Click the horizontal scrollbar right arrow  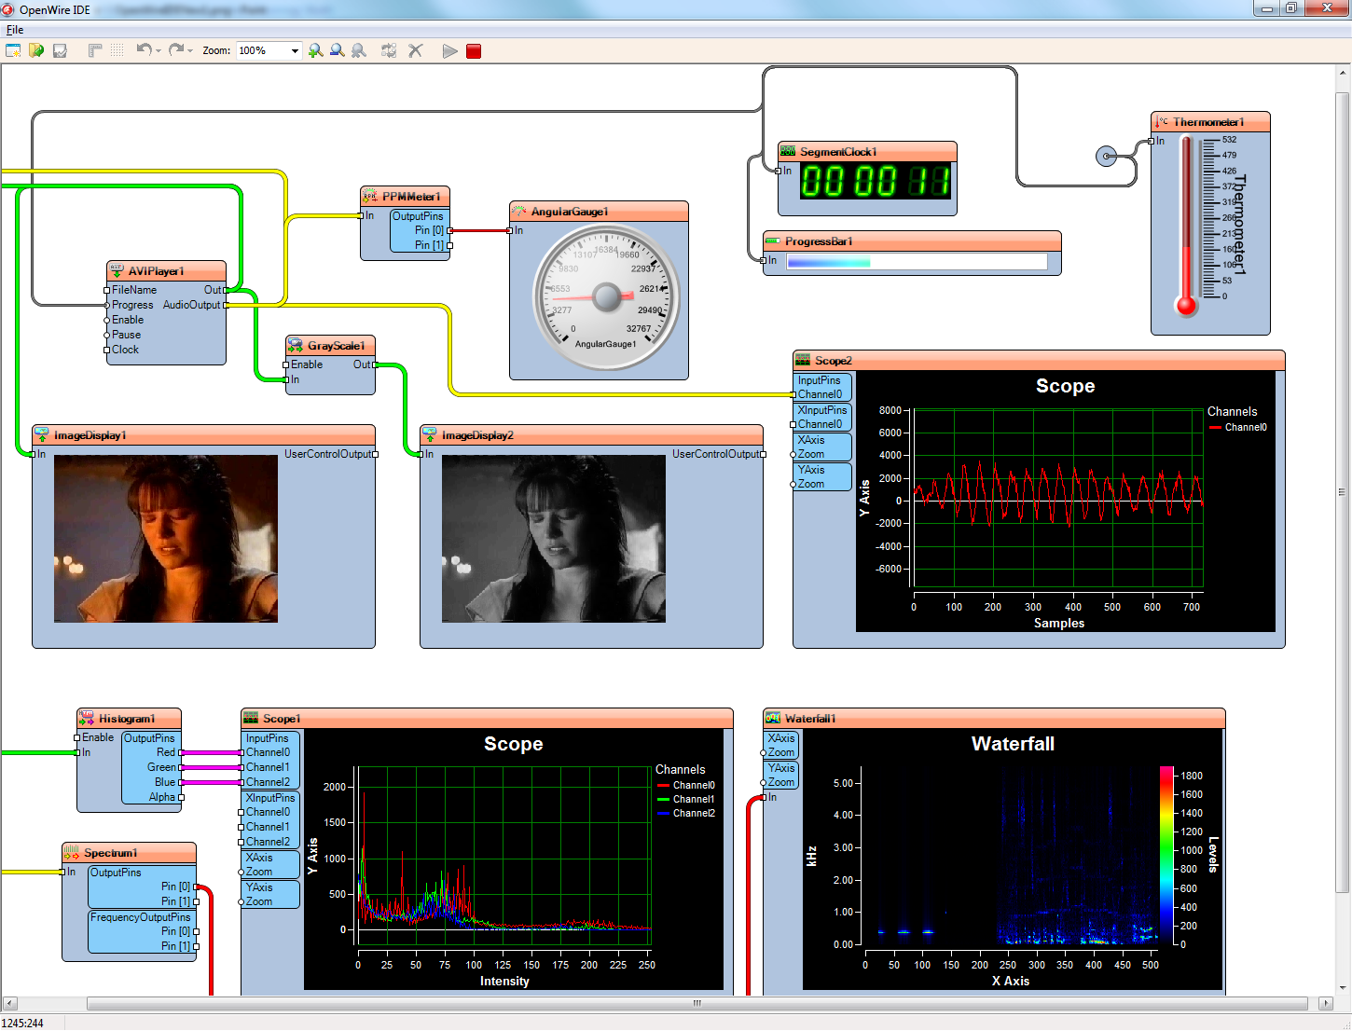pos(1326,1004)
